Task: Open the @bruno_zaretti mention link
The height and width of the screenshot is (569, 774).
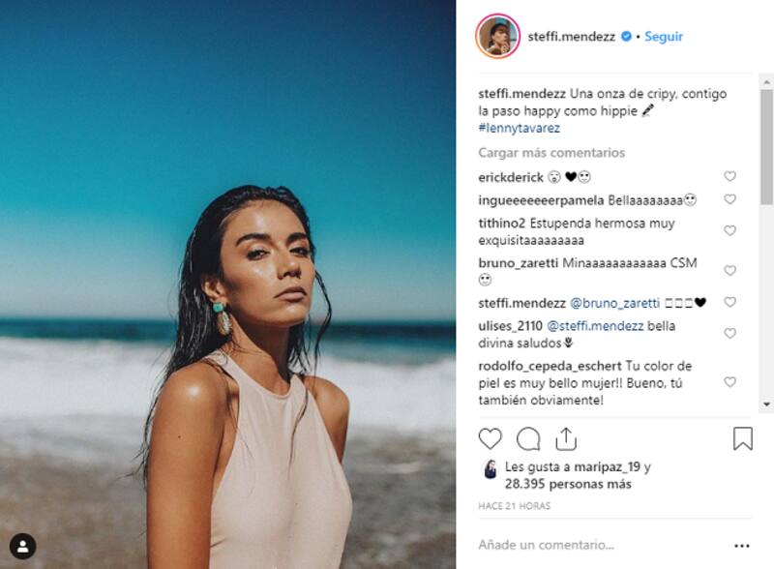Action: pos(614,303)
